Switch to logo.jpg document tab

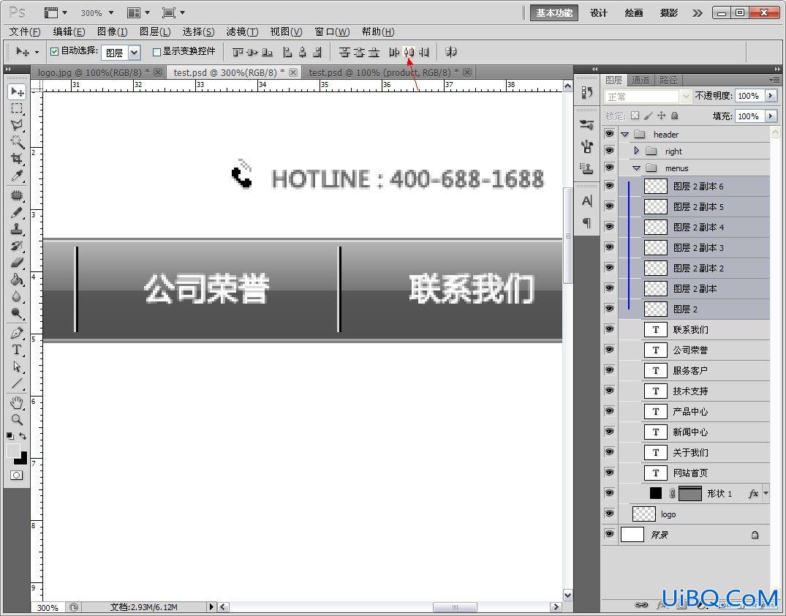point(95,72)
